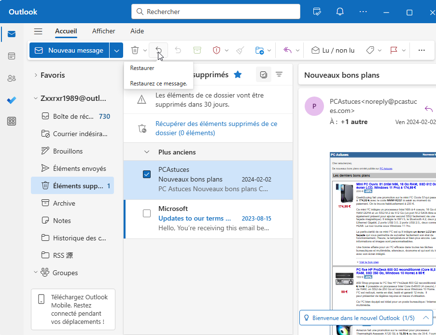436x335 pixels.
Task: Open the message list filter icon
Action: pyautogui.click(x=279, y=74)
